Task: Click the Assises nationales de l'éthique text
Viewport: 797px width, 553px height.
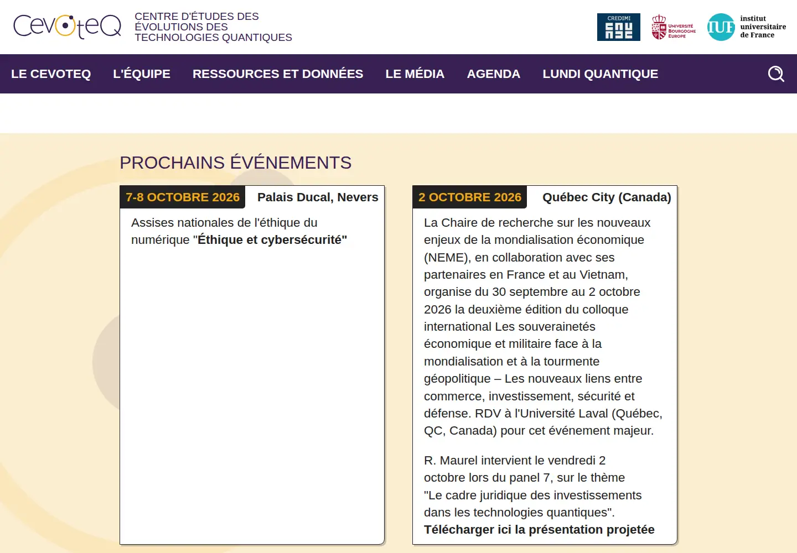Action: point(239,231)
